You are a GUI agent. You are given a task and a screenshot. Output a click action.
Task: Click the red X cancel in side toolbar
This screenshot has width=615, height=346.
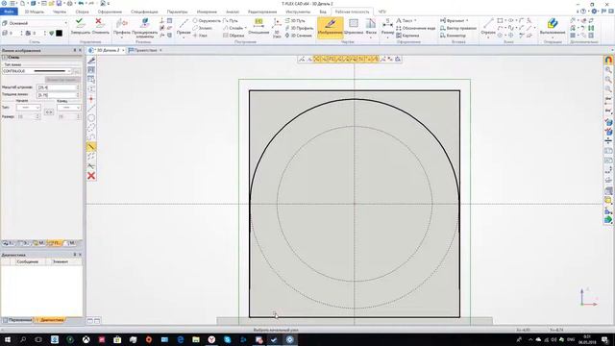click(91, 176)
